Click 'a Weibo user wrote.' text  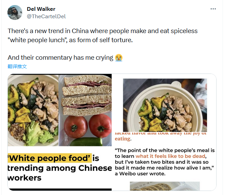pyautogui.click(x=140, y=174)
